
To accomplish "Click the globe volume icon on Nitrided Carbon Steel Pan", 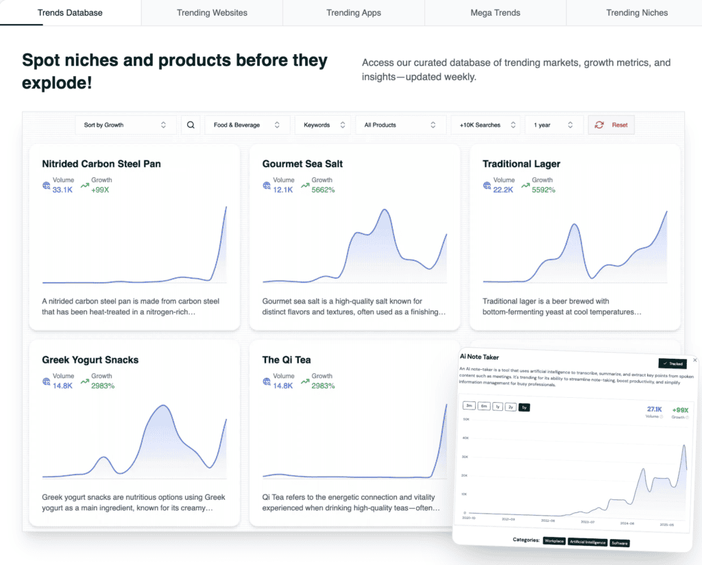I will 46,185.
